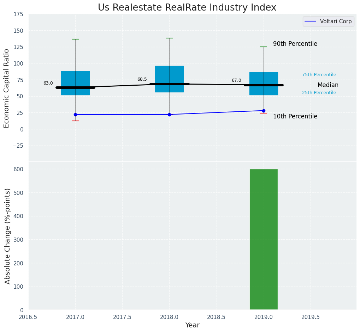Click Voltari Corp's 2018 data point
The image size is (360, 332).
169,115
